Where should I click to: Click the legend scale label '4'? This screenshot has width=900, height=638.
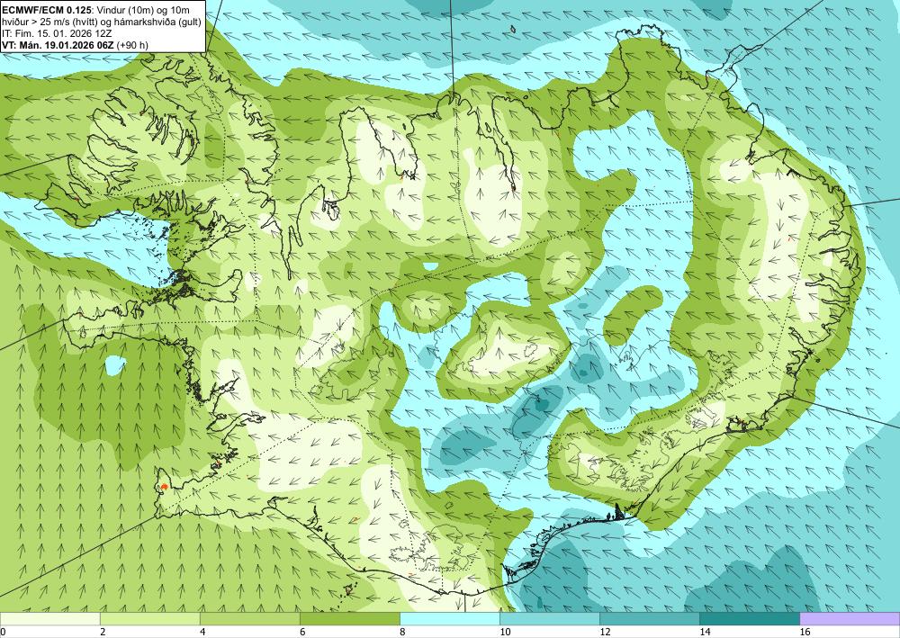tap(202, 632)
